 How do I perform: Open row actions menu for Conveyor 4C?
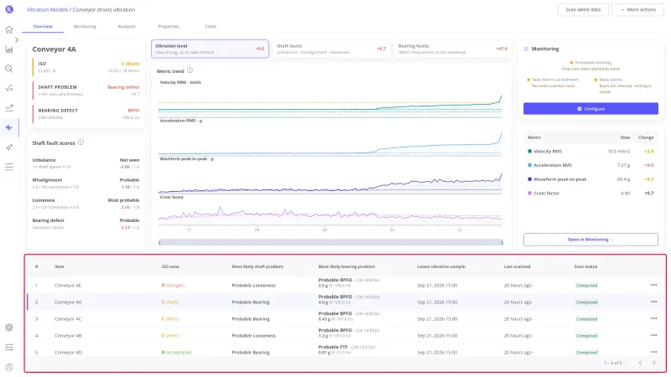click(653, 318)
